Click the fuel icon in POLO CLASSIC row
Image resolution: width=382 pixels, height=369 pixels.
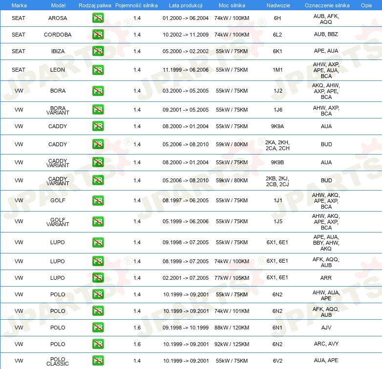[x=98, y=361]
